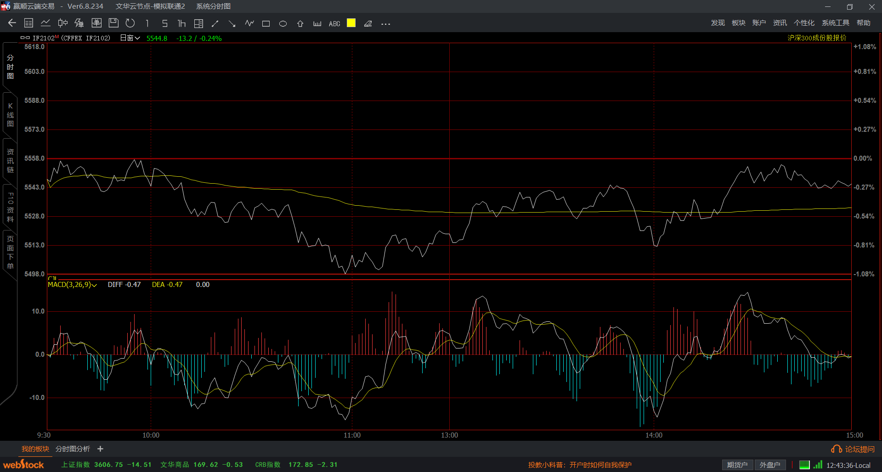Expand the more tools ellipsis
Image resolution: width=882 pixels, height=472 pixels.
(x=385, y=24)
